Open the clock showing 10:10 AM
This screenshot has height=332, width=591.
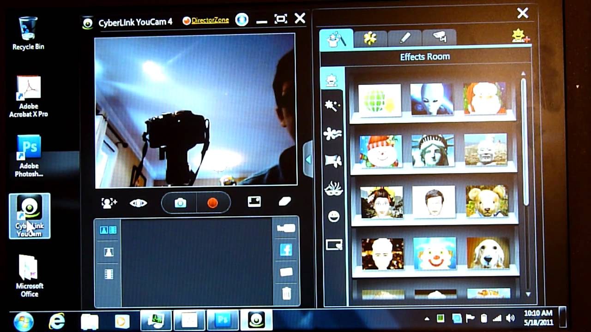[x=538, y=317]
